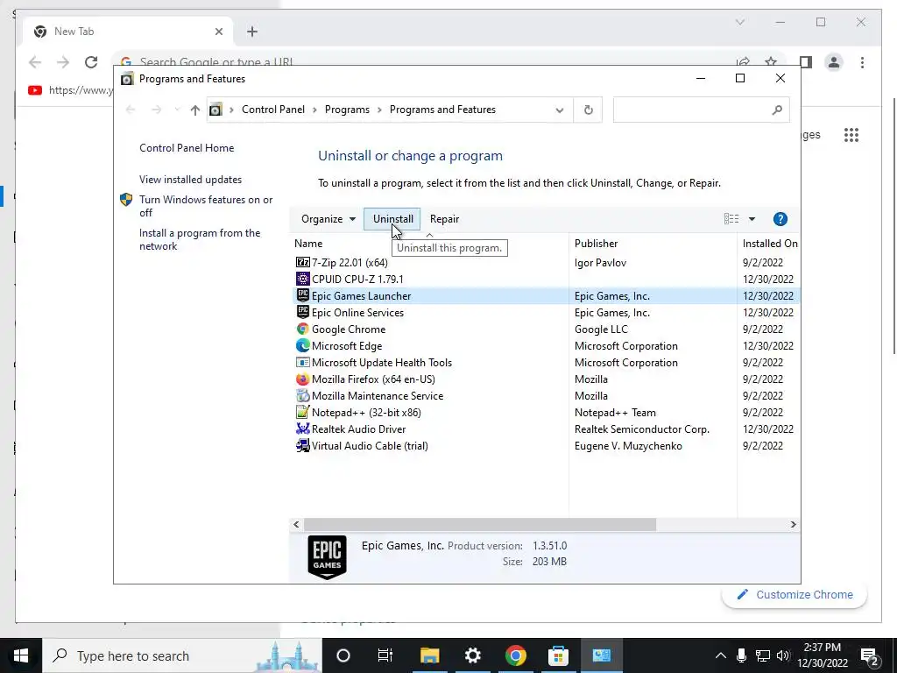Open Chrome profile avatar

pos(834,62)
